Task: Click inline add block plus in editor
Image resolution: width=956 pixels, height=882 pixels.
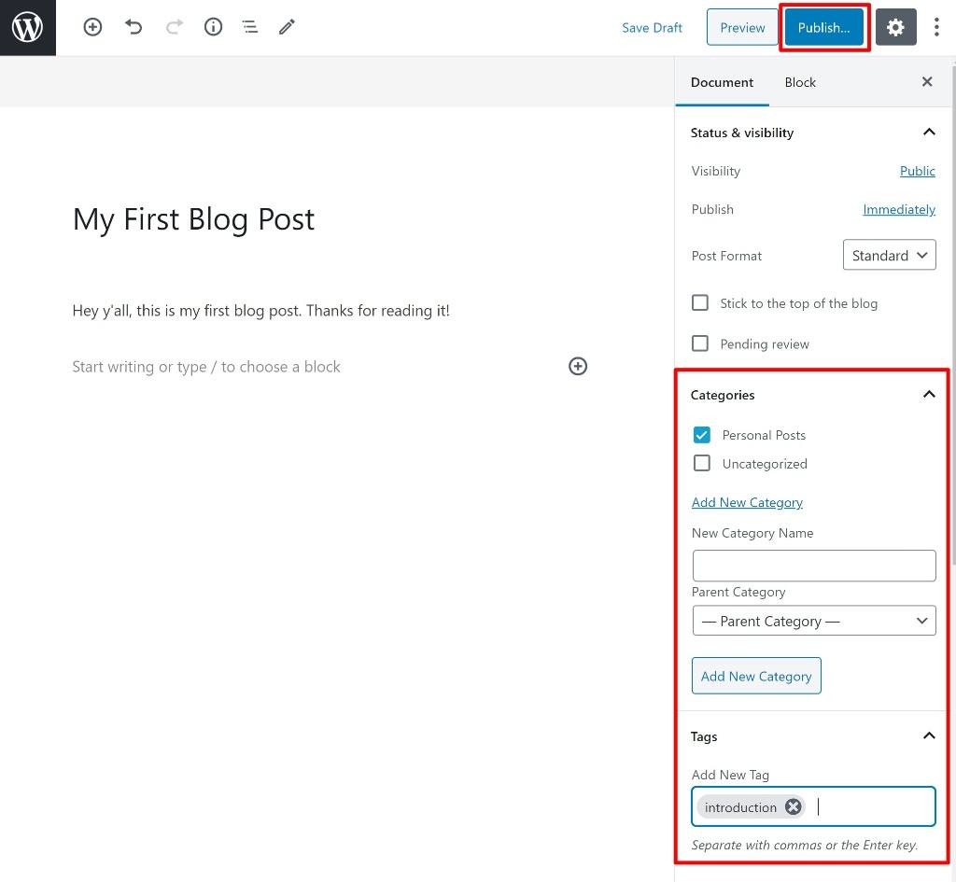Action: click(x=577, y=366)
